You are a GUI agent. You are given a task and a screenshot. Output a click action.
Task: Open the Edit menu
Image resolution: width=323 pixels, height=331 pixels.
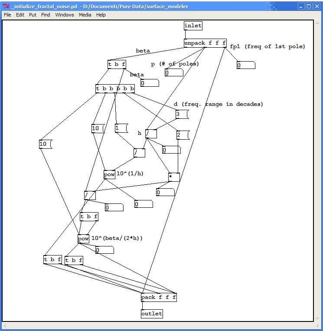[20, 15]
